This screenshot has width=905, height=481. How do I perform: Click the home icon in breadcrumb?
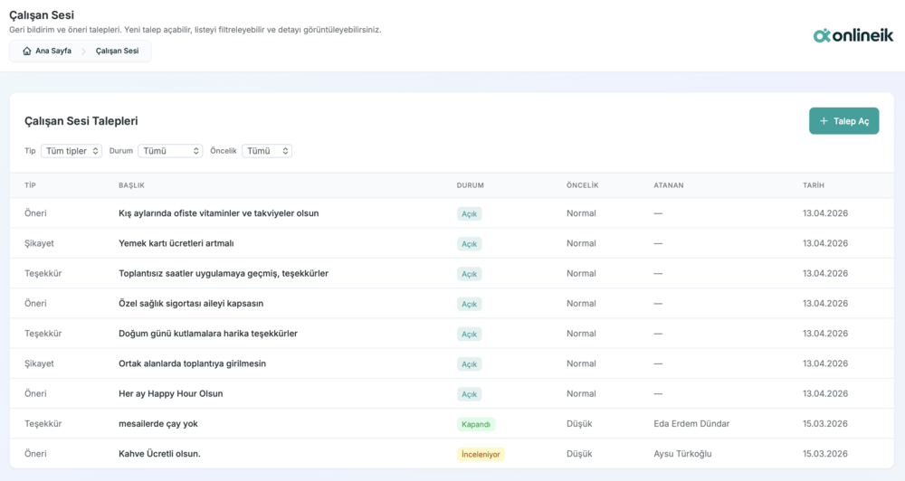coord(27,52)
